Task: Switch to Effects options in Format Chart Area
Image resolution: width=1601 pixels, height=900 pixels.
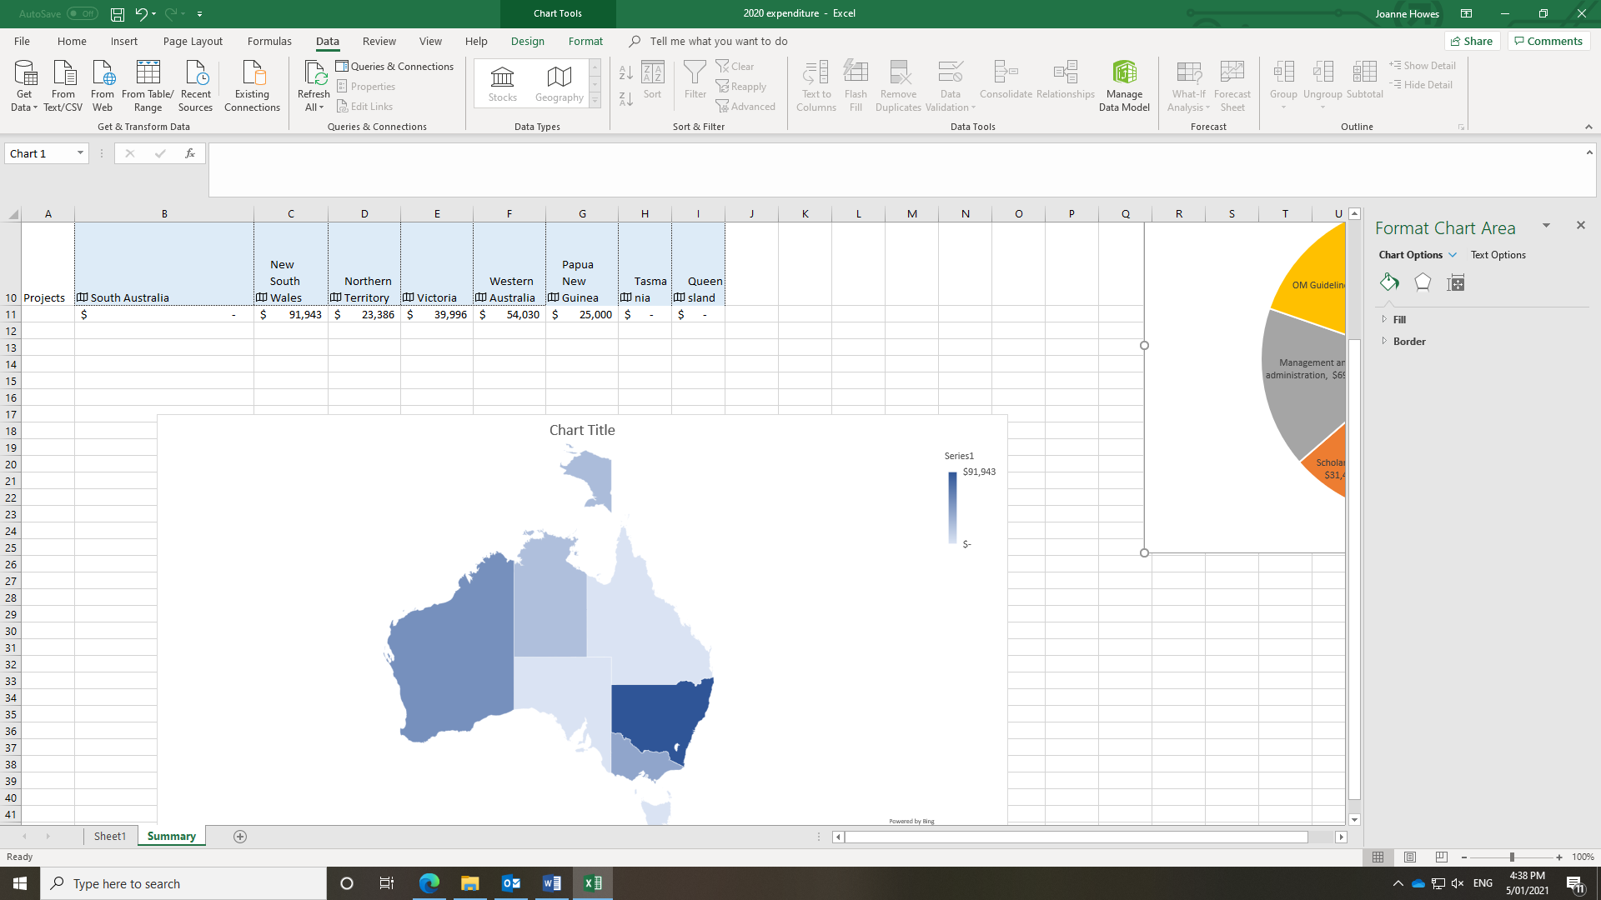Action: pyautogui.click(x=1423, y=282)
